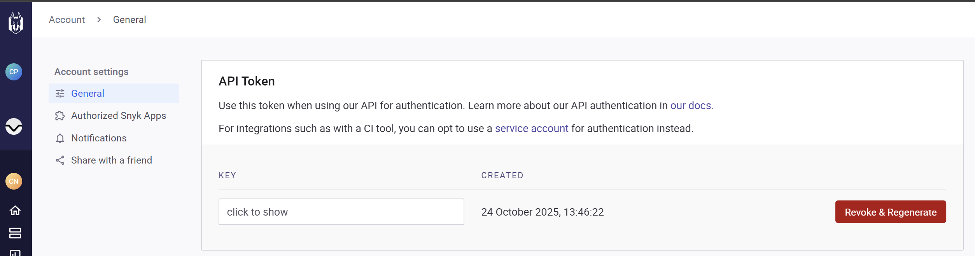This screenshot has width=975, height=256.
Task: Open the 'our docs' link
Action: coord(691,106)
